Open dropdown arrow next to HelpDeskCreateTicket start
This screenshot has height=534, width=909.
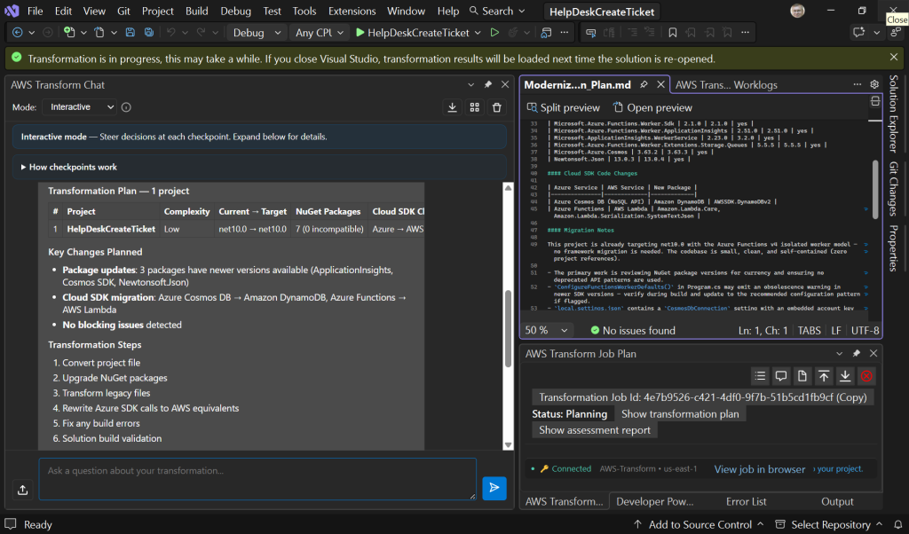(x=478, y=33)
